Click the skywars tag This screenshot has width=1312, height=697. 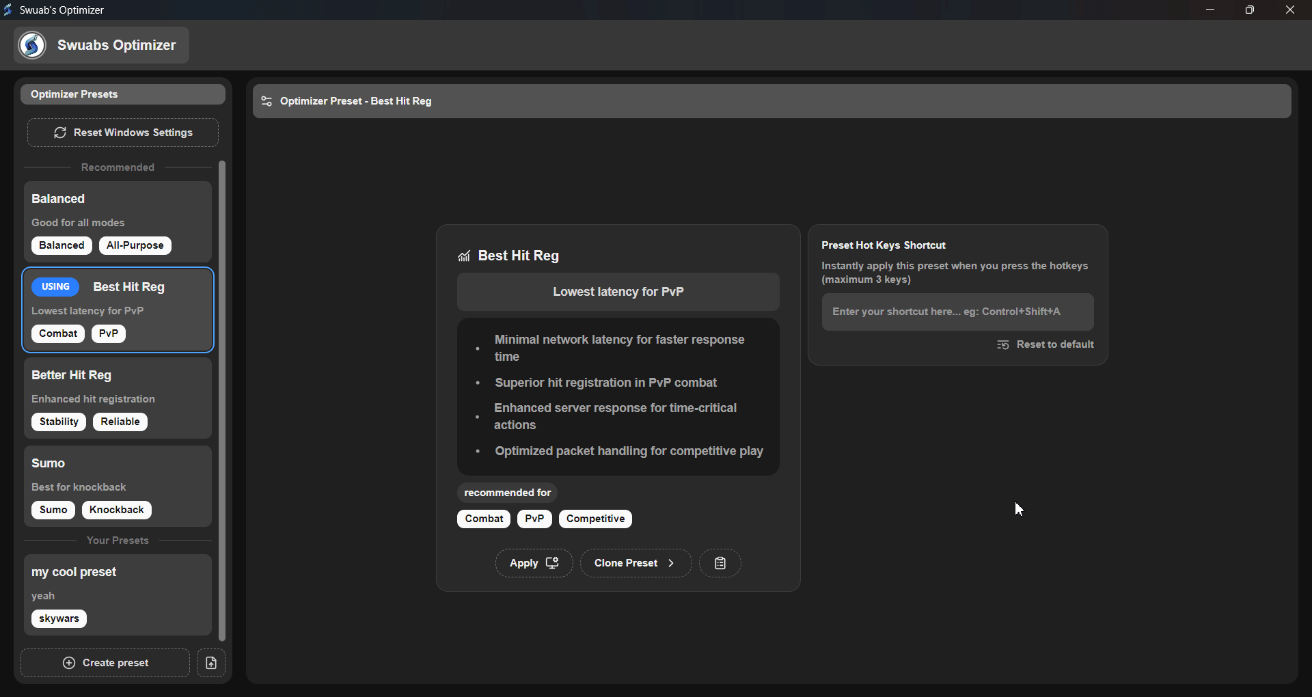click(x=59, y=618)
